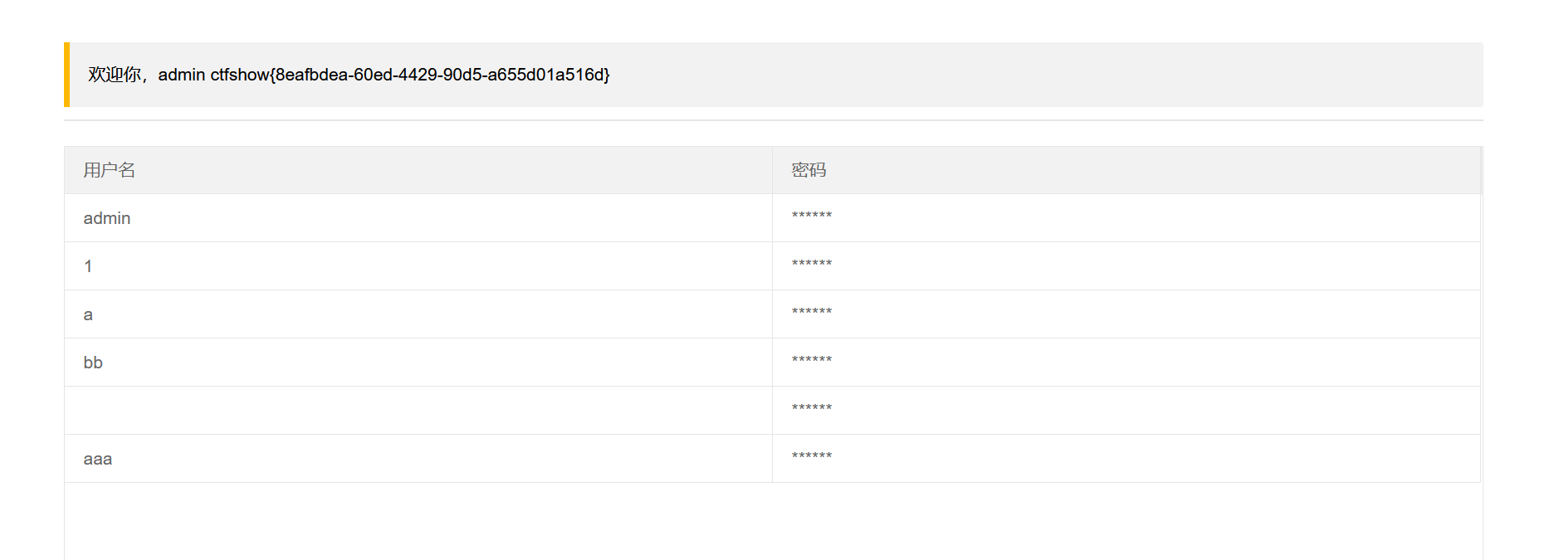
Task: Click the masked password for user aaa
Action: click(811, 457)
